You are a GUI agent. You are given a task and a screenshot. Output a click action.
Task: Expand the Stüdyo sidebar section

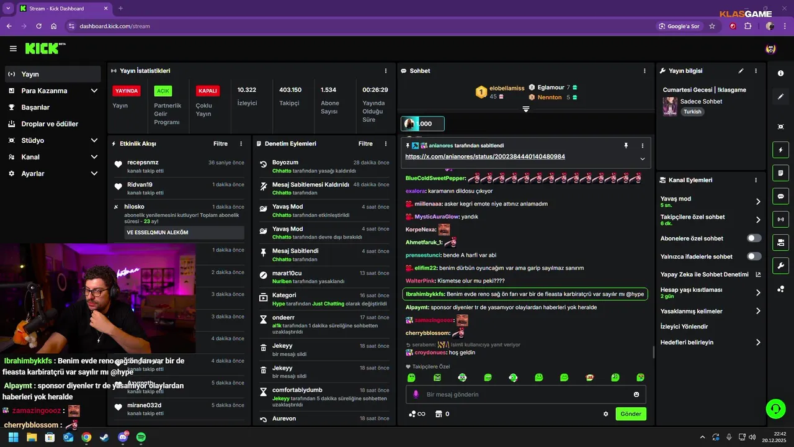(53, 140)
